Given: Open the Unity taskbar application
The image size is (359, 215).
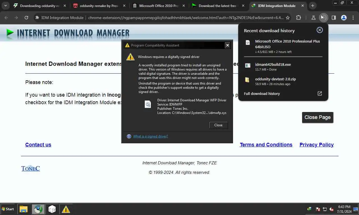Looking at the screenshot, I should (x=52, y=209).
